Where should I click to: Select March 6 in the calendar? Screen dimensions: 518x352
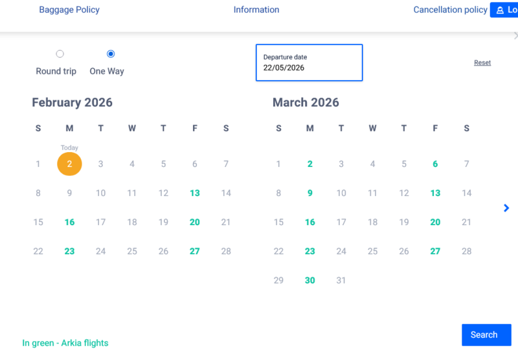(435, 164)
